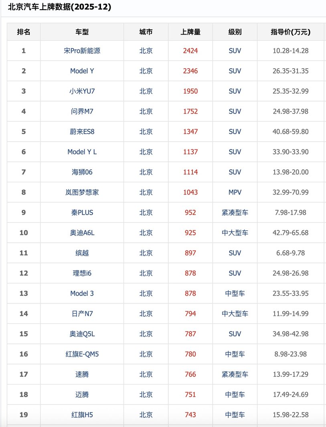Click the 北京 city link for 速腾

[146, 374]
